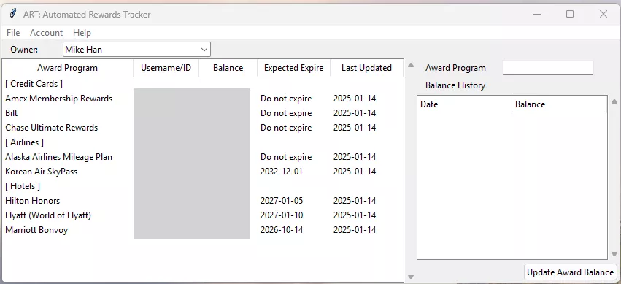621x284 pixels.
Task: Sort by the Last Updated column header
Action: 366,68
